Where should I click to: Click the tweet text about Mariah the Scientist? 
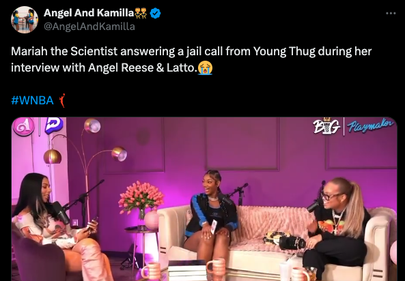191,59
